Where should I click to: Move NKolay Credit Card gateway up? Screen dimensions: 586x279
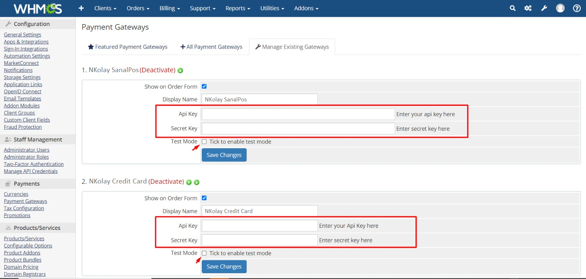pos(189,182)
